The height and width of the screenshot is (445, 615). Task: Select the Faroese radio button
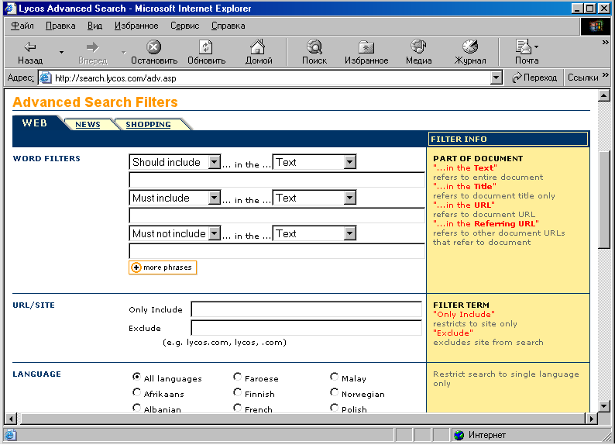click(237, 377)
